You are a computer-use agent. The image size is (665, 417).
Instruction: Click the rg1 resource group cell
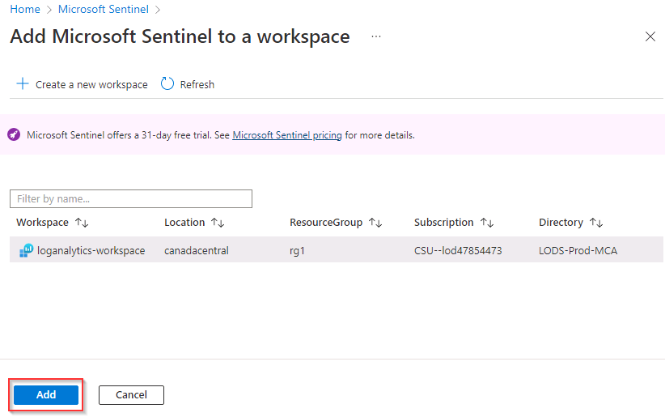297,251
